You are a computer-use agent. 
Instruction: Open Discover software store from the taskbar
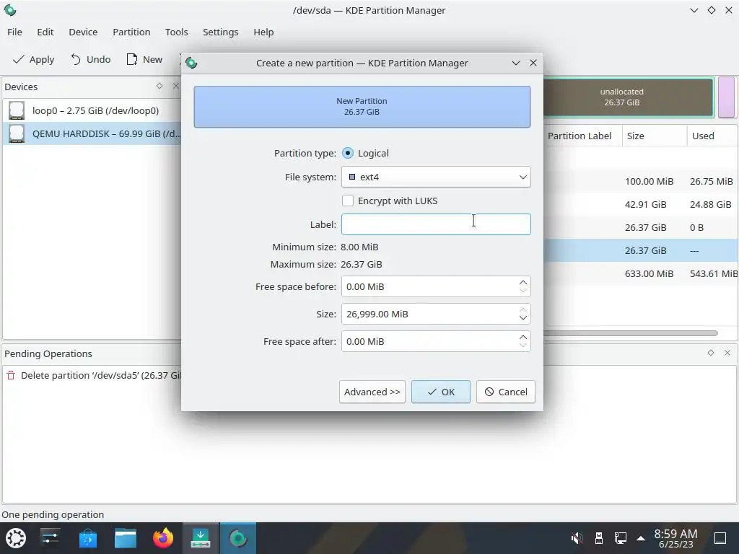pyautogui.click(x=87, y=538)
